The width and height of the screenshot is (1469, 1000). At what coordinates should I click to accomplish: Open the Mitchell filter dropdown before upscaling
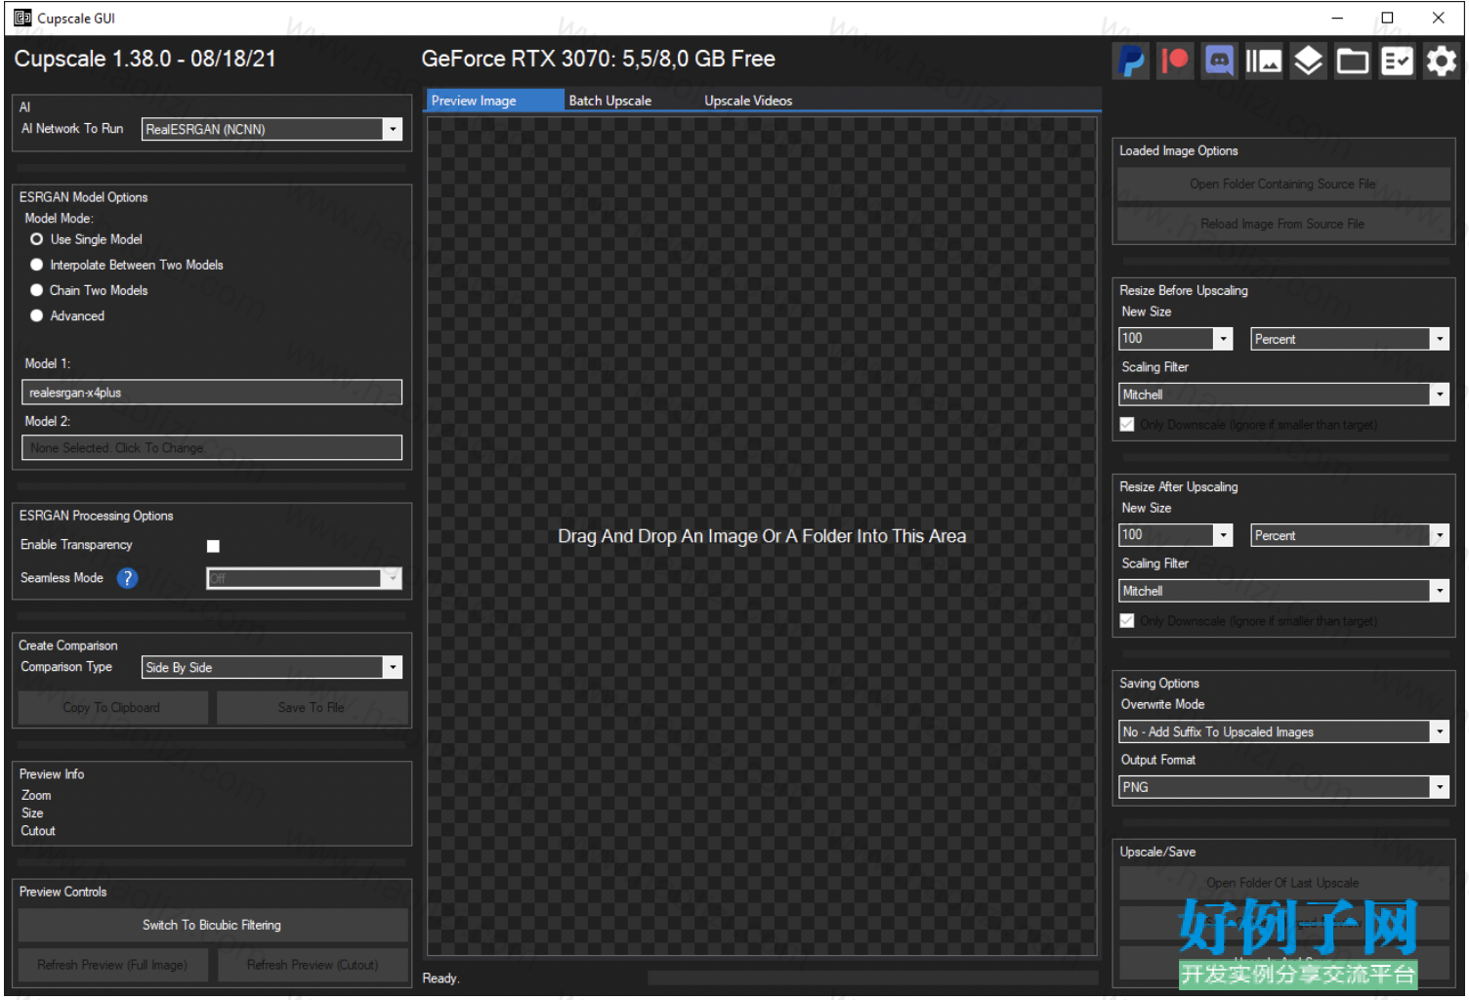tap(1283, 395)
